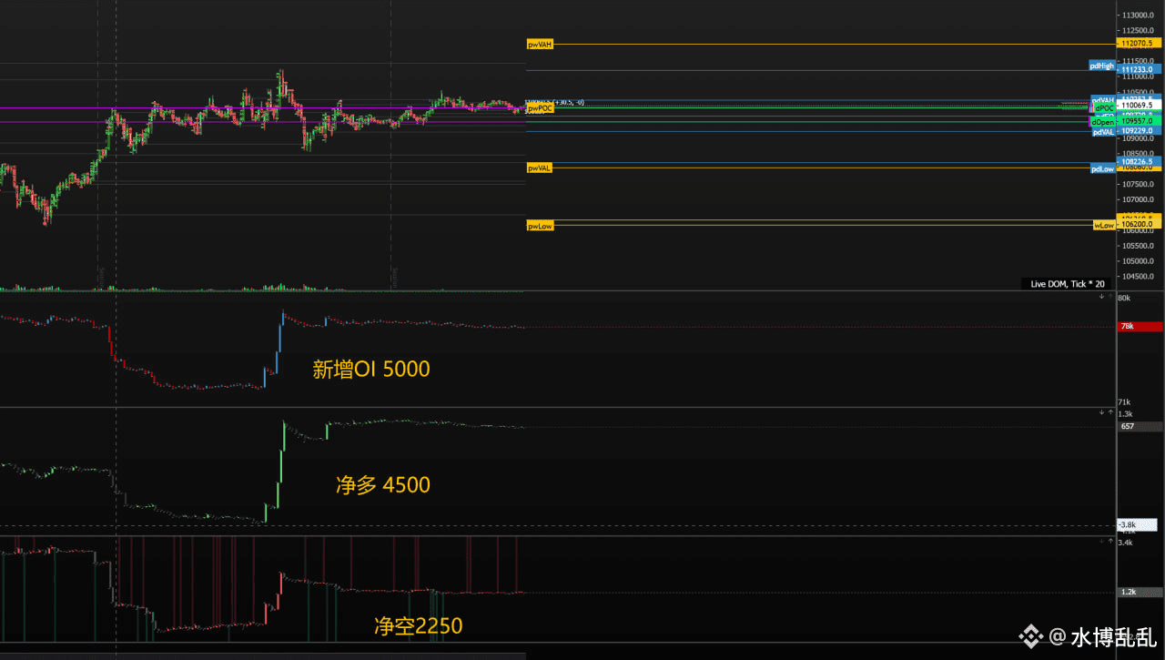Click the -3.8k value marker
Screen dimensions: 1165x660
click(1138, 525)
